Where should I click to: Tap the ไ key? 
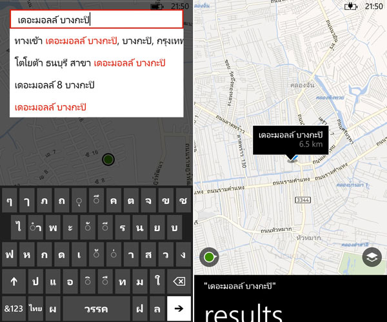[18, 227]
